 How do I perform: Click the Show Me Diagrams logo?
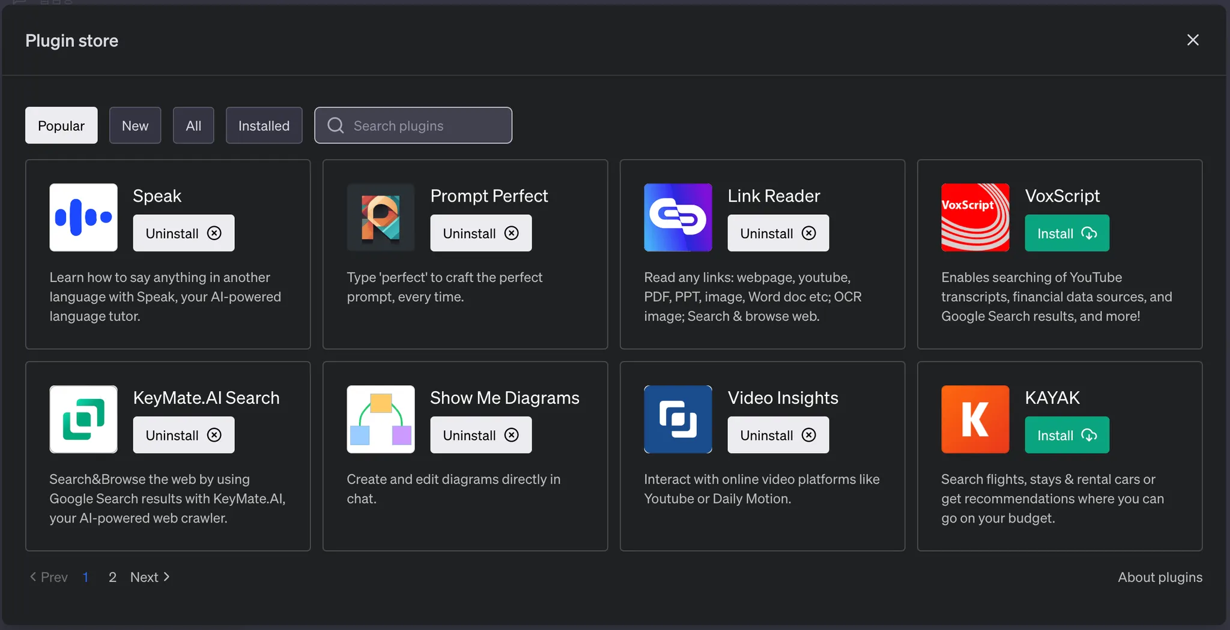tap(381, 419)
